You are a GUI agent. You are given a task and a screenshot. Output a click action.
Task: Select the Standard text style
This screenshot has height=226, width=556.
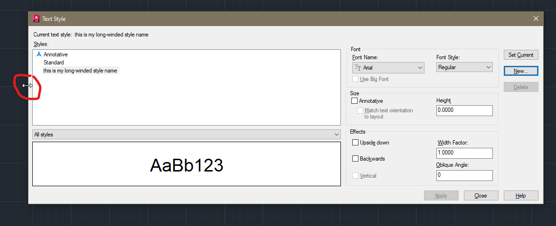pyautogui.click(x=54, y=62)
